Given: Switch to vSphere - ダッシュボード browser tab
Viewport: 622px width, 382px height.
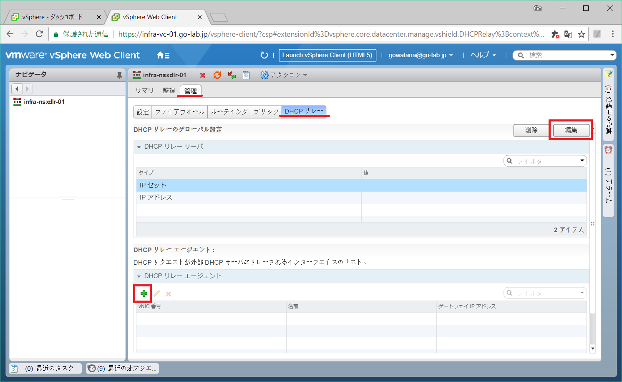Looking at the screenshot, I should point(53,17).
